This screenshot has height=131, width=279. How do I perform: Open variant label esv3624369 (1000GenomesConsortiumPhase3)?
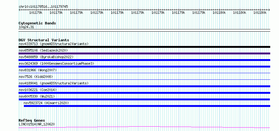(56, 63)
